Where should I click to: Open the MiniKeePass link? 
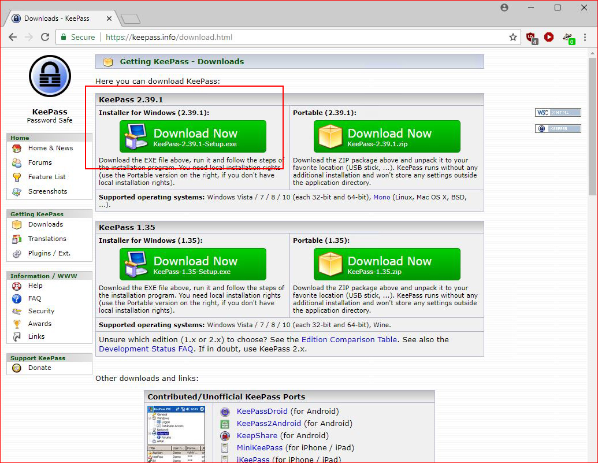[260, 448]
